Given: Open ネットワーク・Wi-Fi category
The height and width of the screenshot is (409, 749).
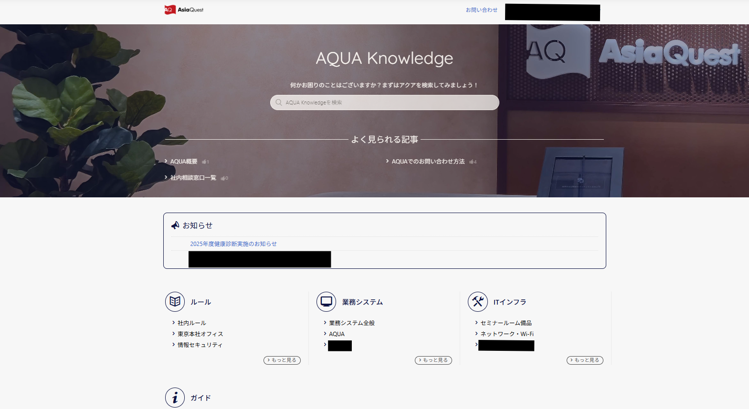Looking at the screenshot, I should click(507, 334).
